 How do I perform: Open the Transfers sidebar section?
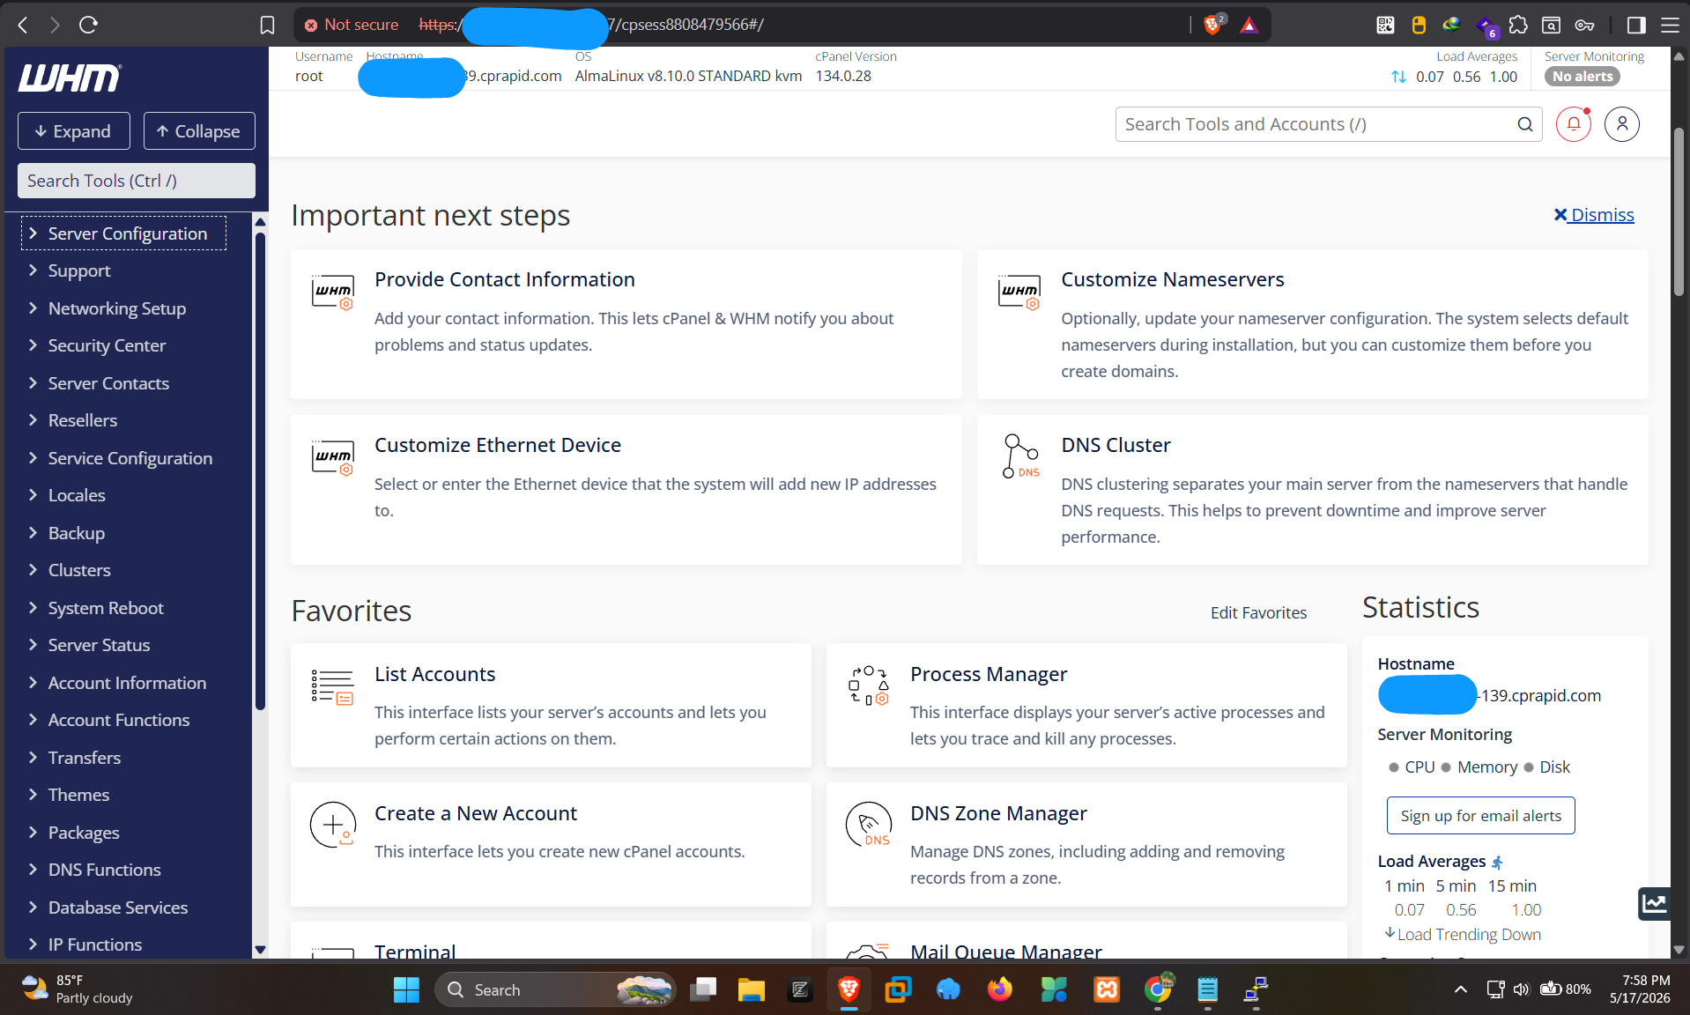tap(84, 758)
